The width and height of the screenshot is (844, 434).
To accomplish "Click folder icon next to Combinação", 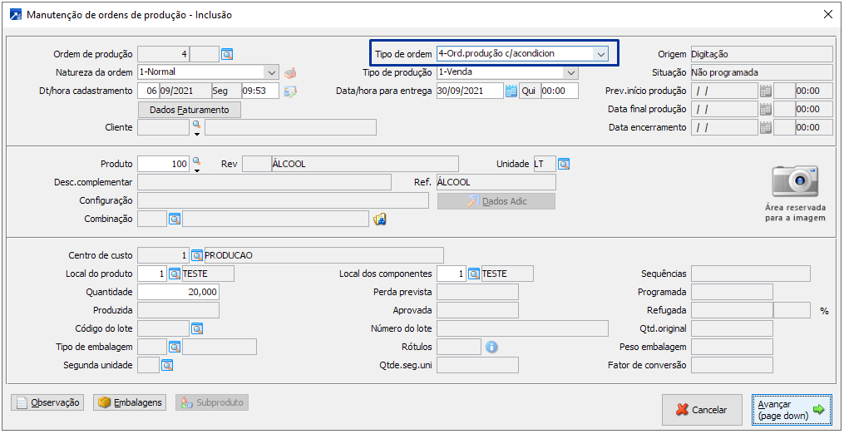I will (x=380, y=219).
